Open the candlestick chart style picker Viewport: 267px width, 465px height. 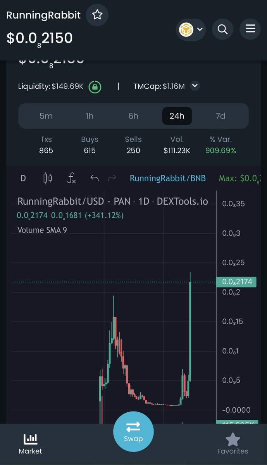(x=47, y=178)
